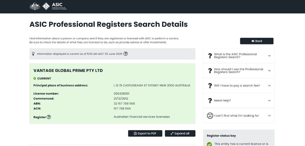Click green tick in Register status key
This screenshot has width=305, height=146.
pyautogui.click(x=209, y=144)
